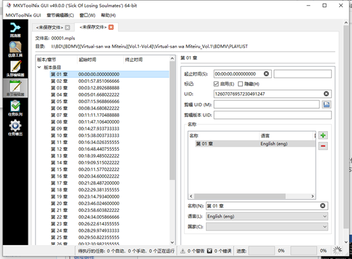The height and width of the screenshot is (259, 352).
Task: Clear the chapter name text field
Action: (x=323, y=206)
